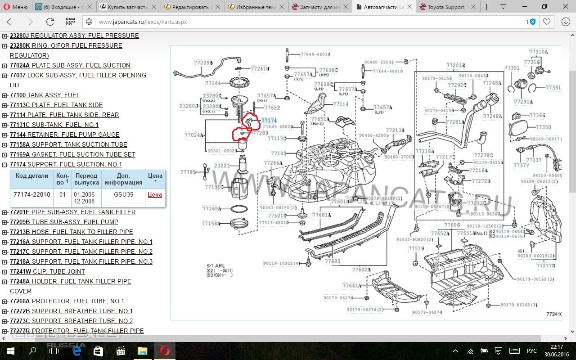Click highlighted 77174 label in diagram
576x360 pixels.
[x=269, y=121]
